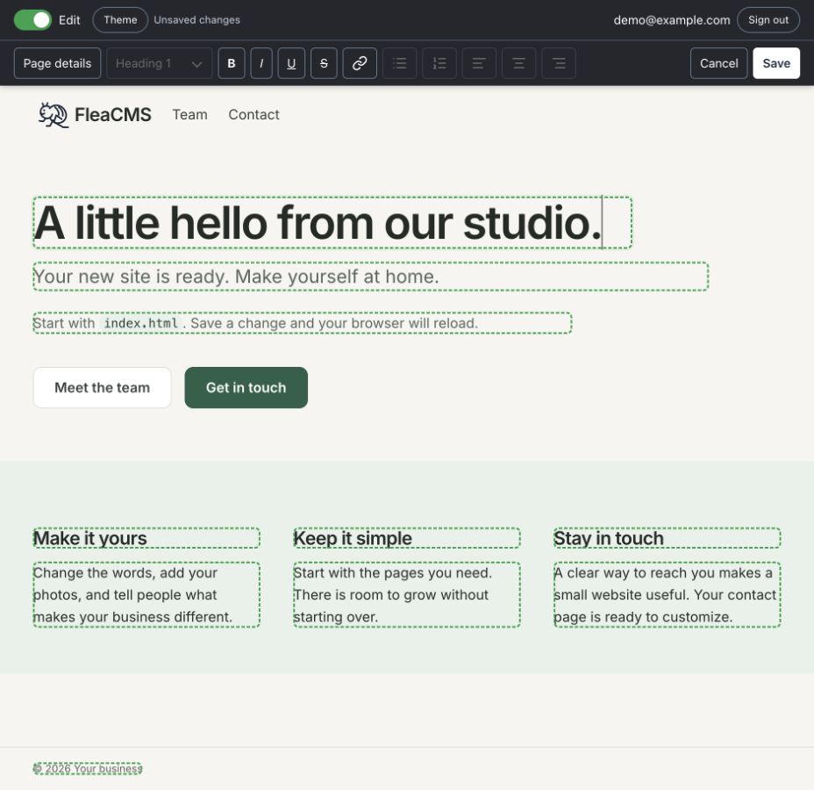
Task: Apply bold formatting with B icon
Action: tap(231, 63)
